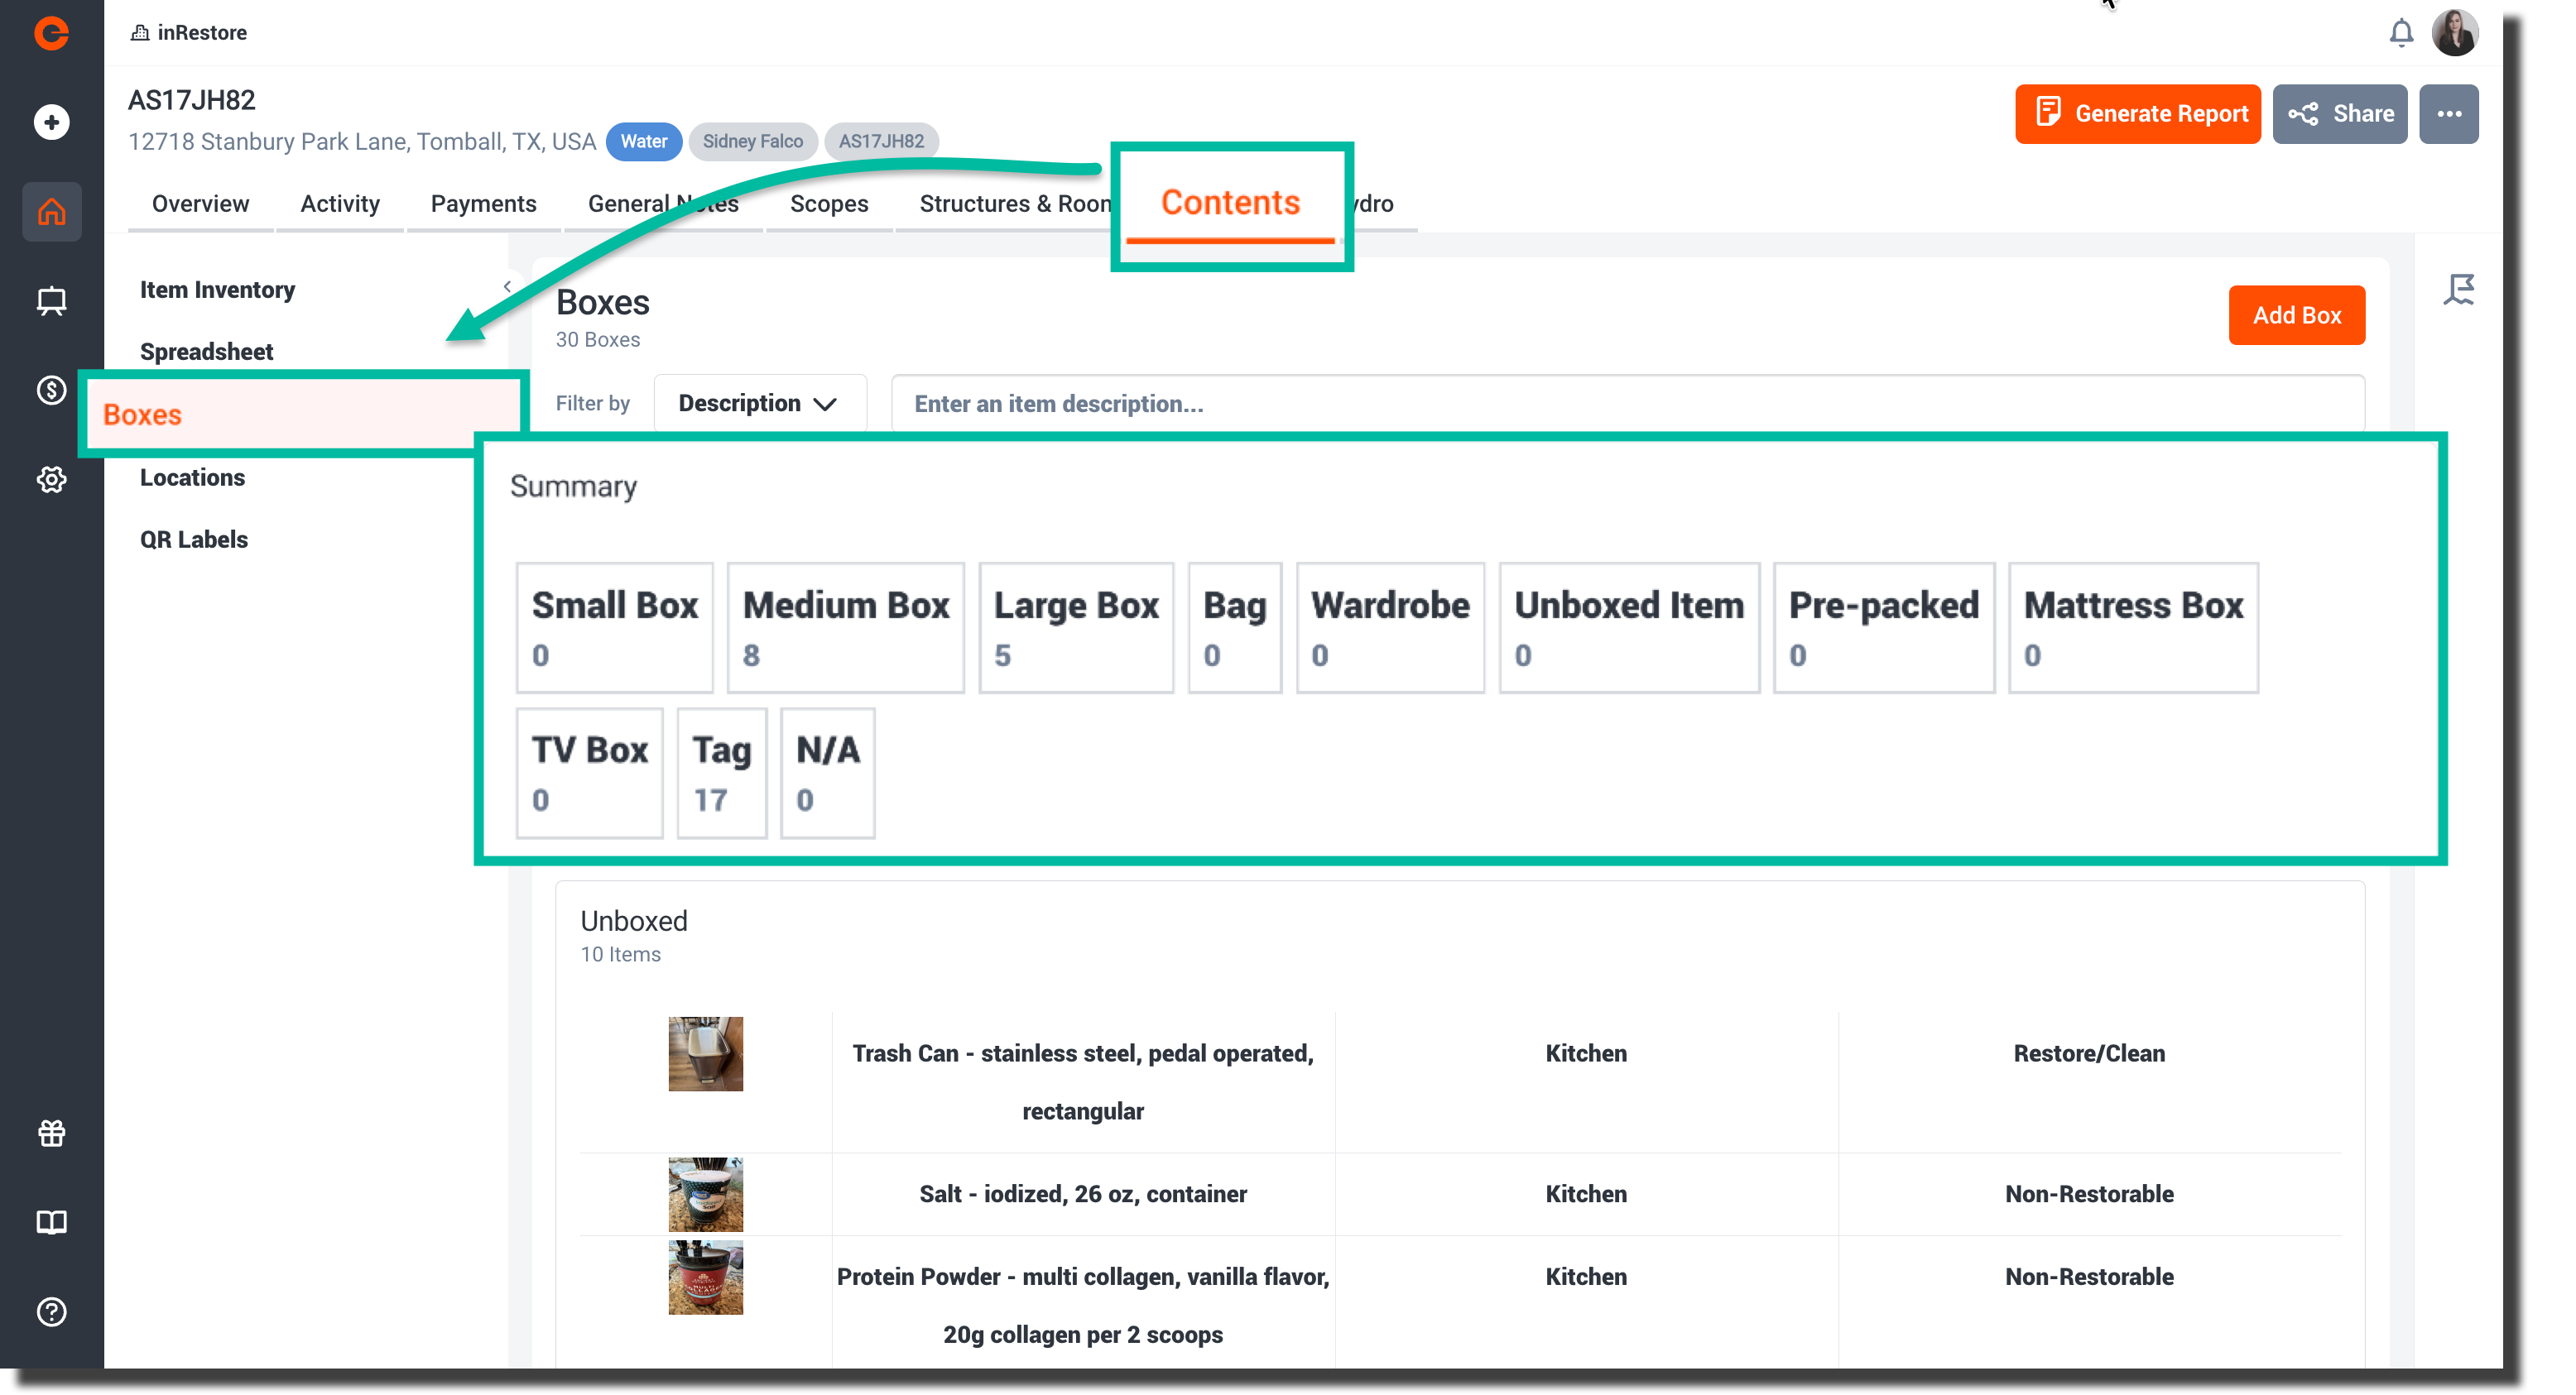Click the Small Box summary card
The image size is (2576, 1395).
(614, 627)
